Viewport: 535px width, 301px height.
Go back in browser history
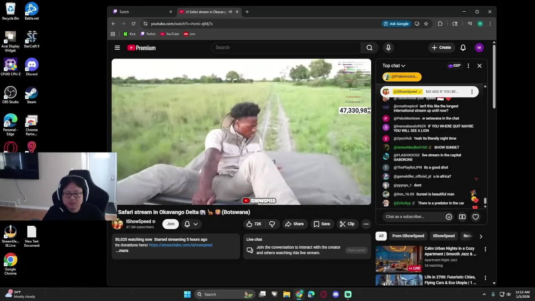[x=113, y=24]
